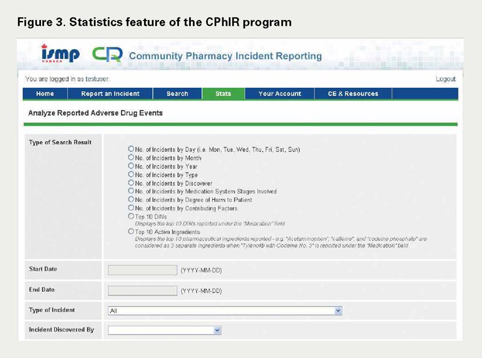Click the End Date input field

(x=143, y=291)
